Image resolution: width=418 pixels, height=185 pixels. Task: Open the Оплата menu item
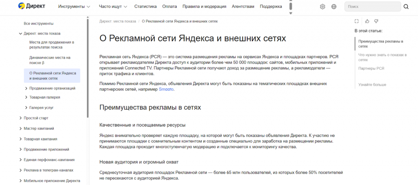point(169,7)
